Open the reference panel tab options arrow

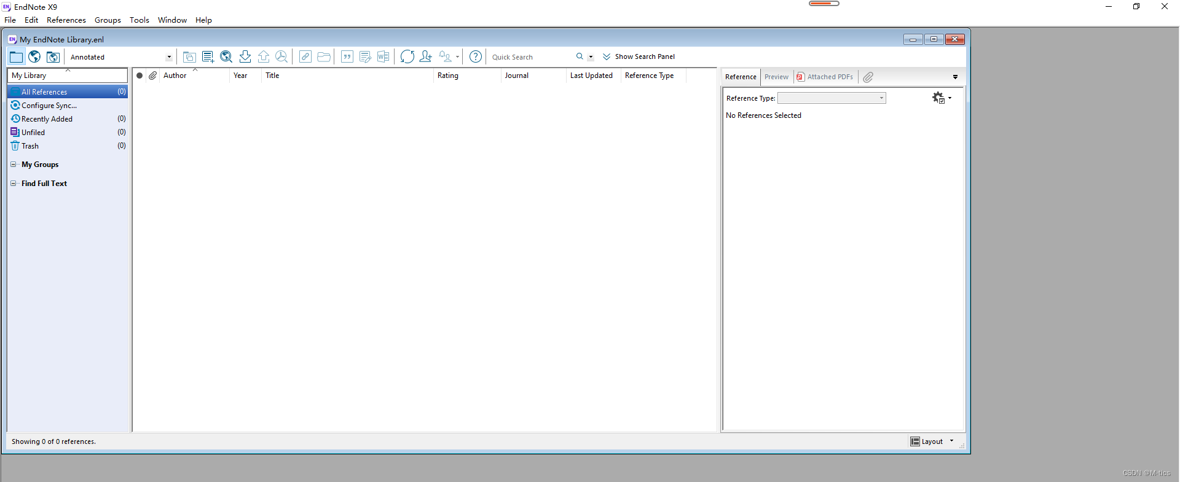click(955, 77)
